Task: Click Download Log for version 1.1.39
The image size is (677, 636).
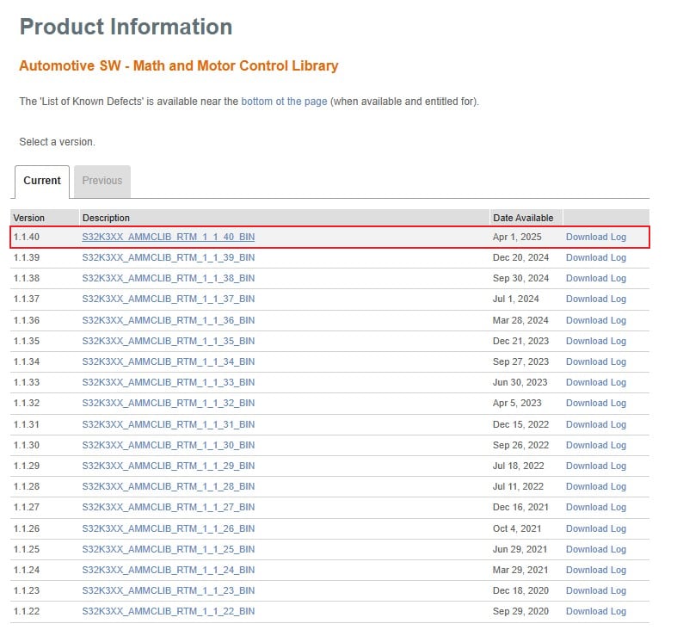Action: click(595, 257)
